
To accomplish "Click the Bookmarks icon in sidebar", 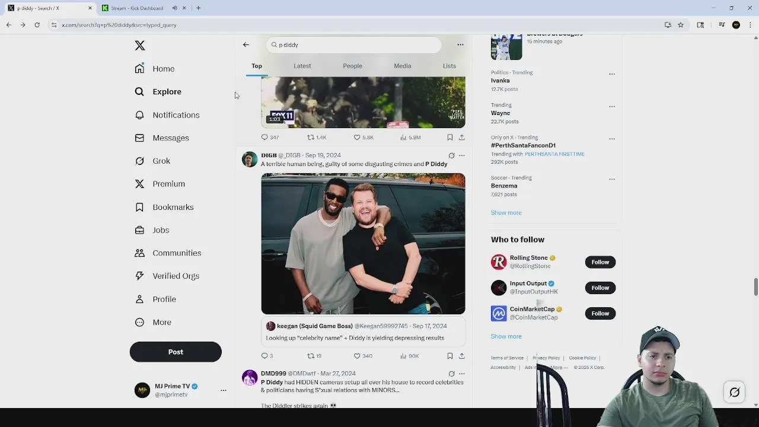I will [139, 207].
